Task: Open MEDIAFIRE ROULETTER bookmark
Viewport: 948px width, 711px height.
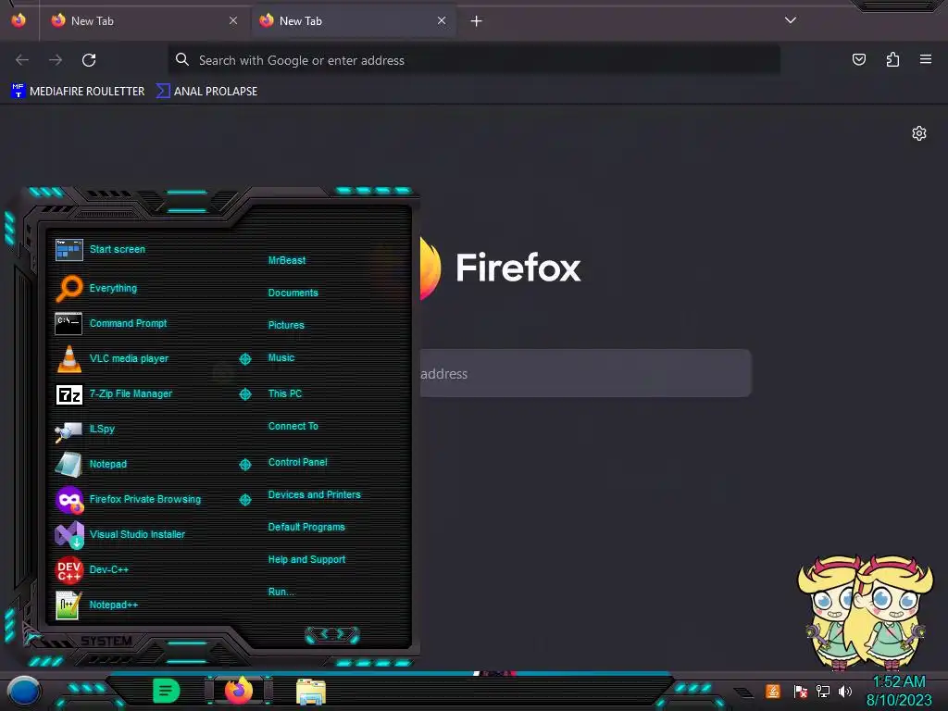Action: tap(78, 92)
